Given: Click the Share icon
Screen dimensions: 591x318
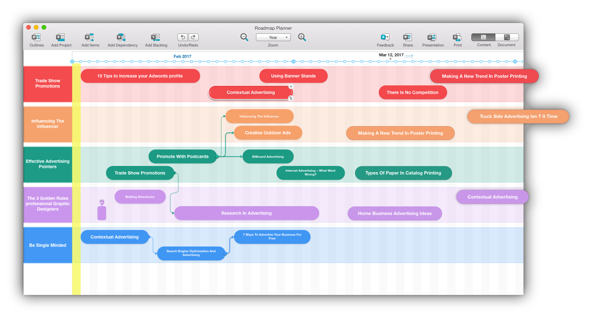Looking at the screenshot, I should point(407,37).
